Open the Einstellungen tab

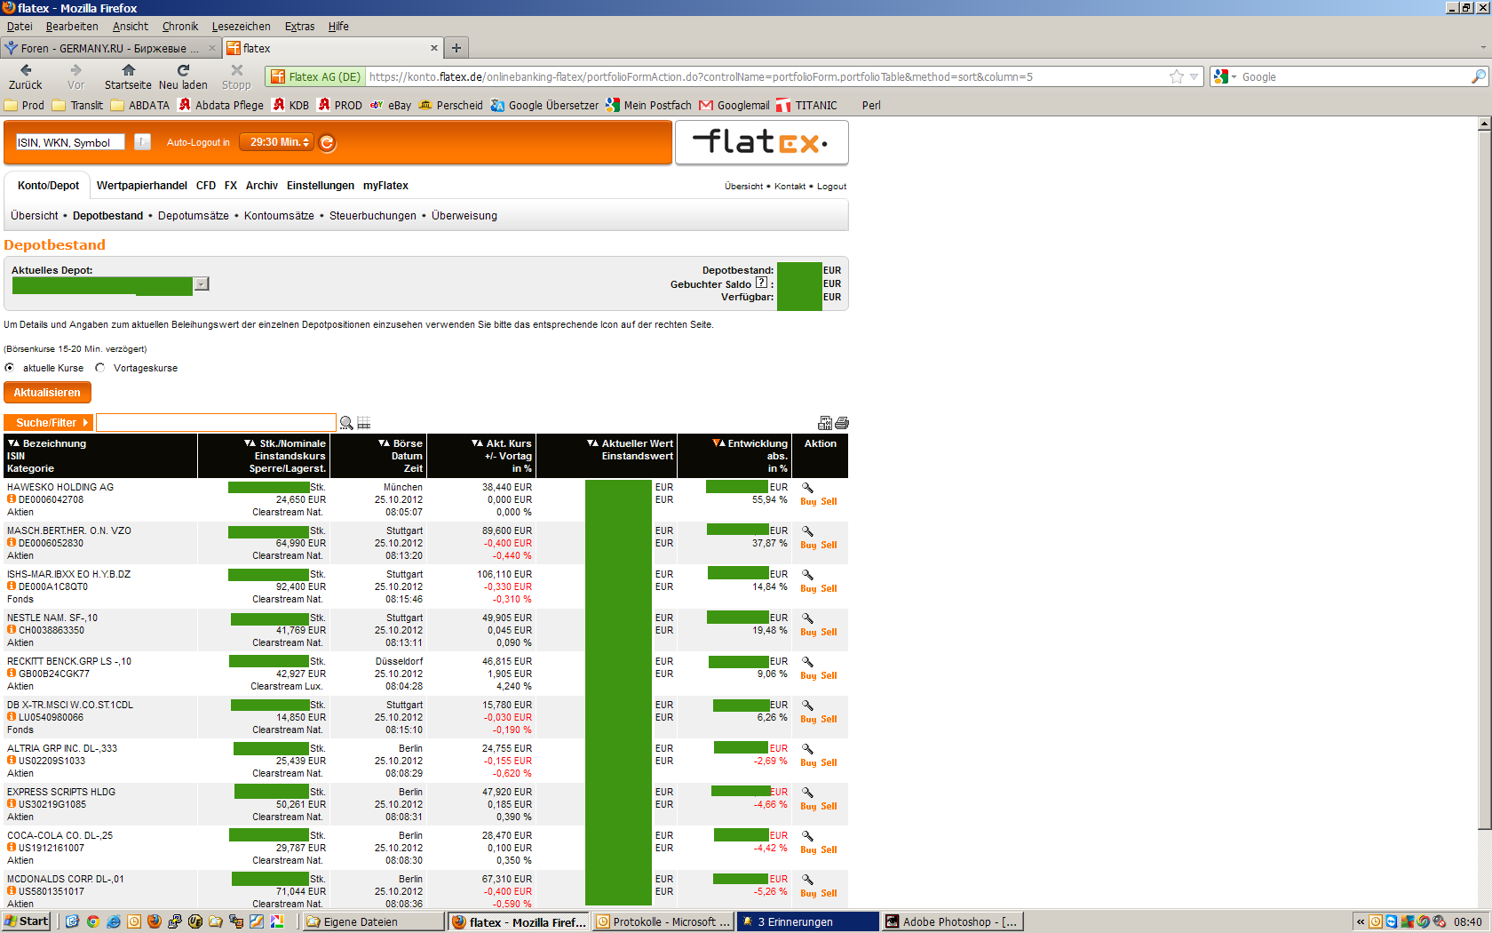coord(321,186)
